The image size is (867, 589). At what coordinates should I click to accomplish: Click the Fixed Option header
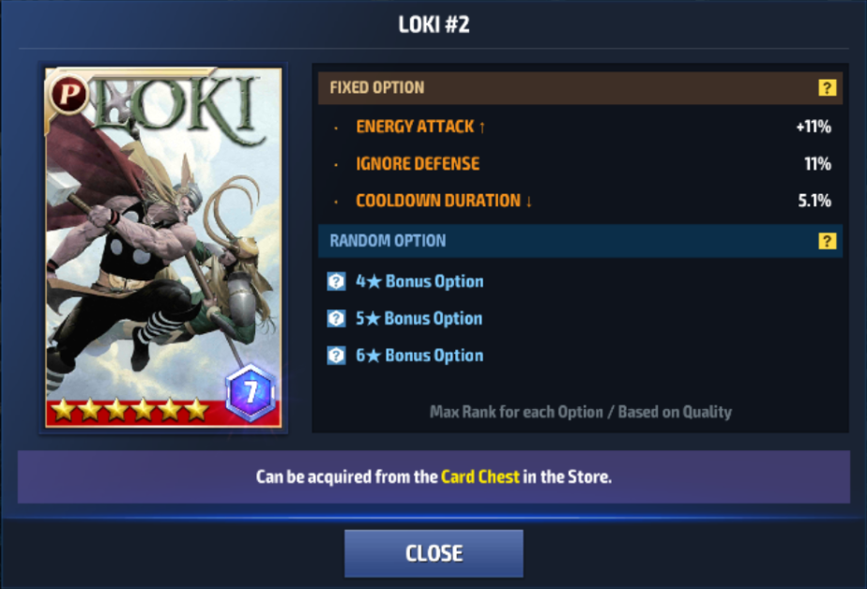pyautogui.click(x=581, y=88)
